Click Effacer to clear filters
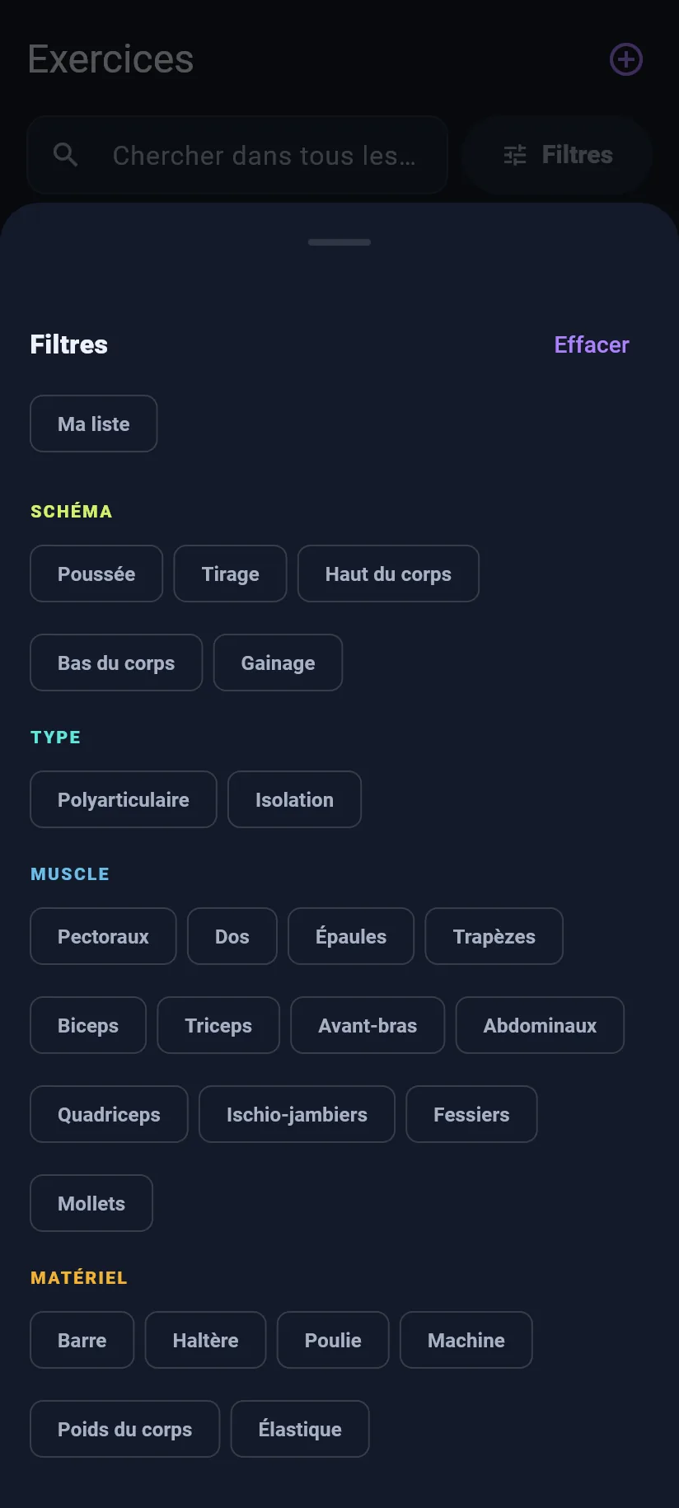The height and width of the screenshot is (1508, 679). point(592,344)
